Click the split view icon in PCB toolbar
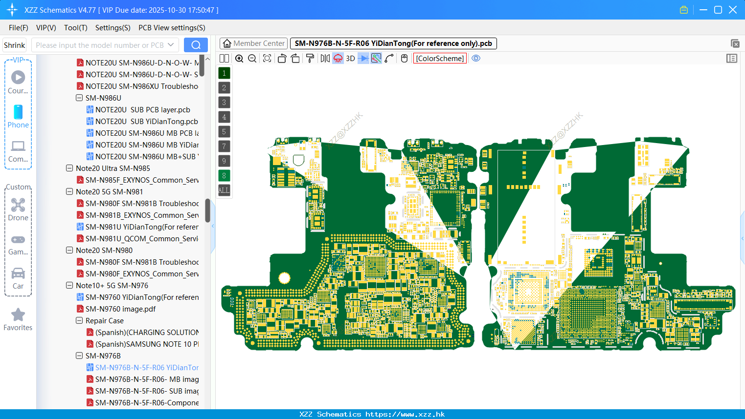Viewport: 745px width, 419px height. pyautogui.click(x=224, y=59)
